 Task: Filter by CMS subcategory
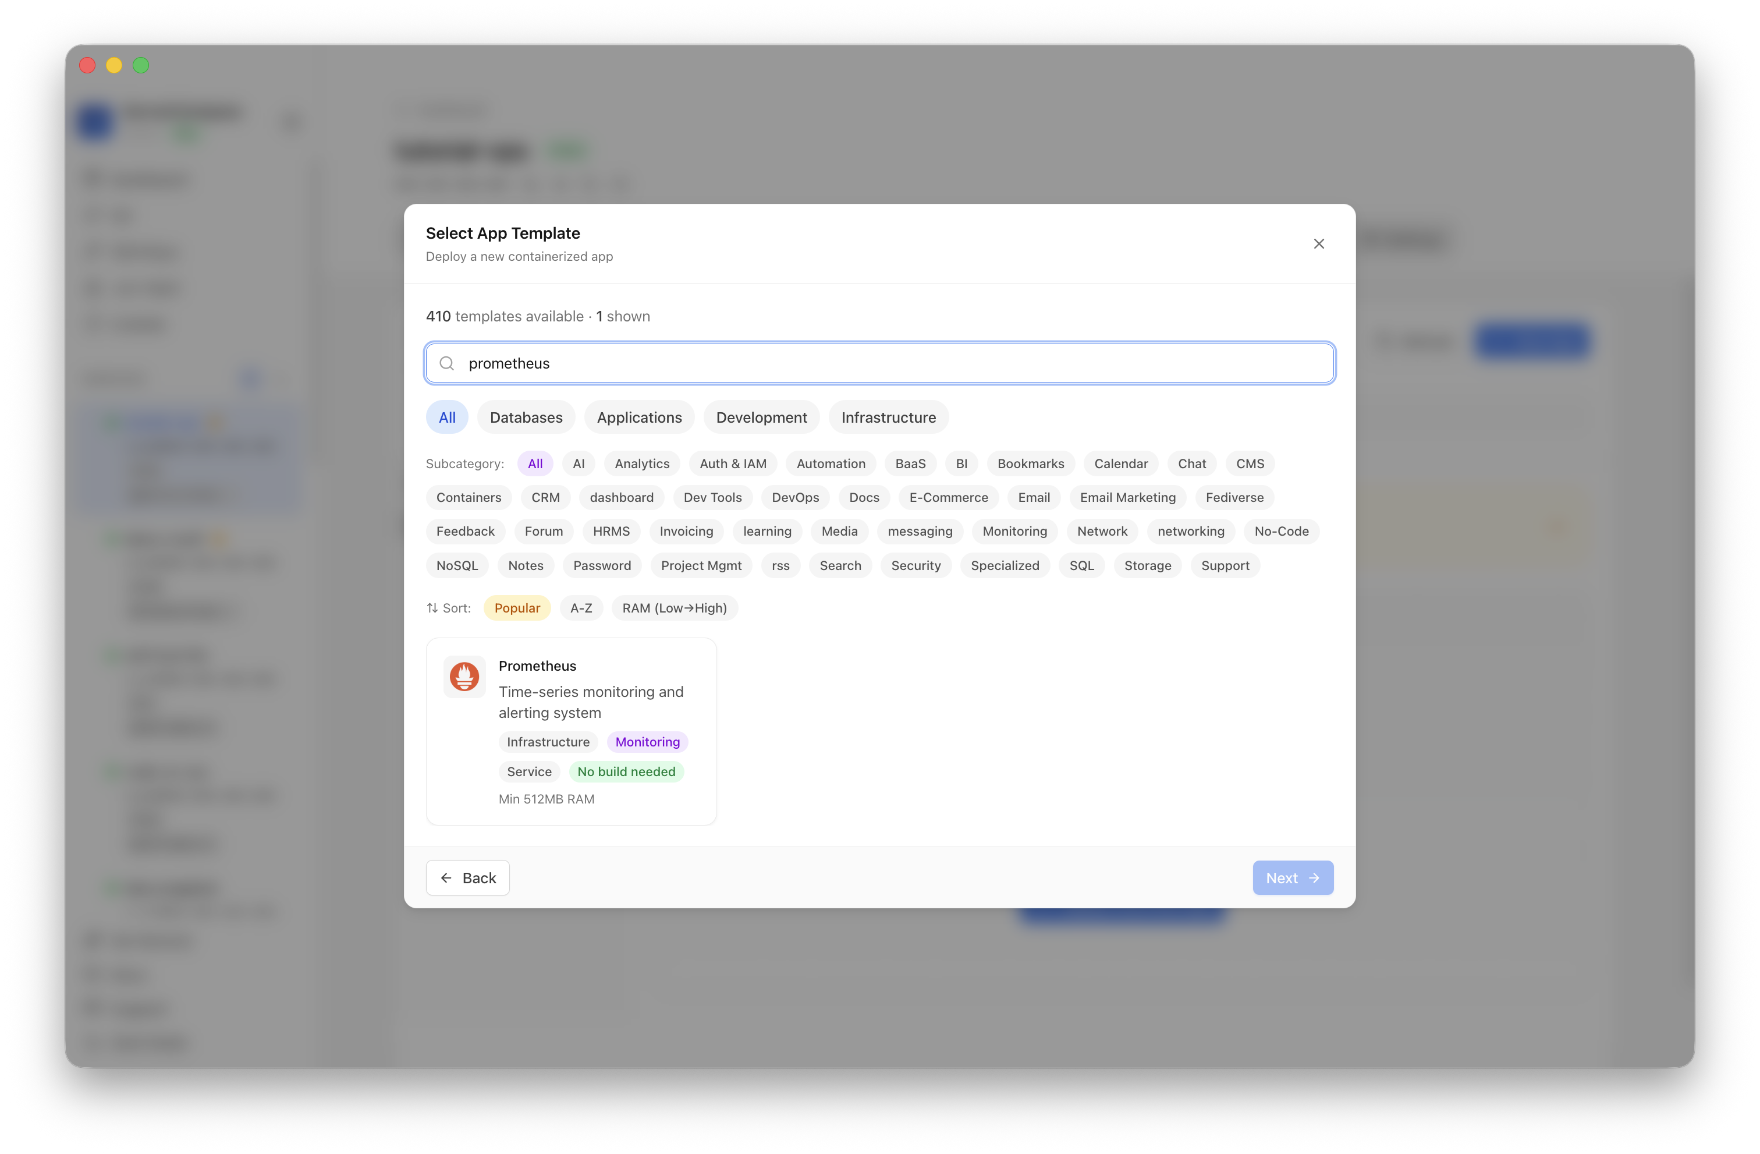tap(1250, 464)
